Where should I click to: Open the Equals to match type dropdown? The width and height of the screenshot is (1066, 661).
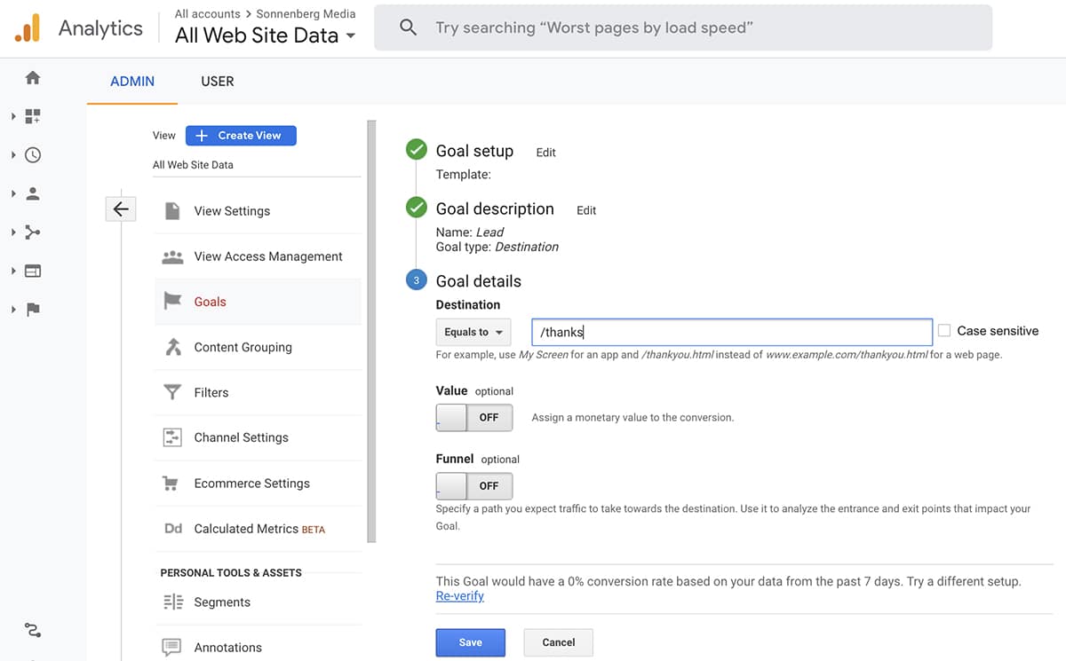(473, 331)
